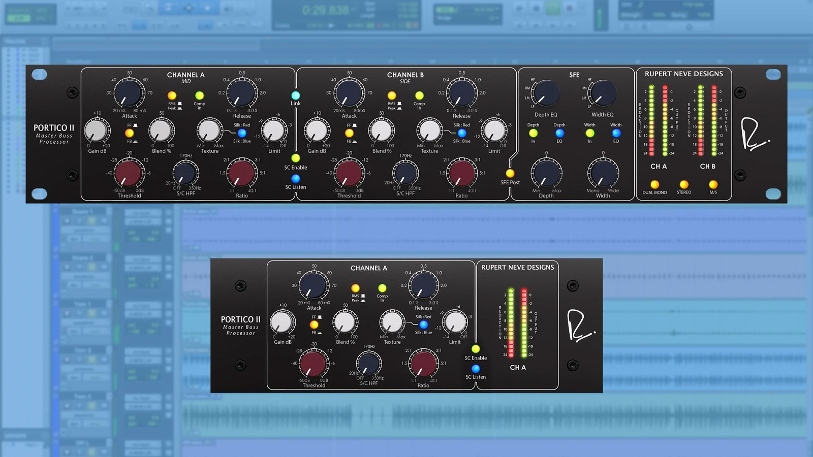Toggle Channel A Silk Red/Blue button on stereo unit
This screenshot has height=457, width=813.
pos(242,133)
